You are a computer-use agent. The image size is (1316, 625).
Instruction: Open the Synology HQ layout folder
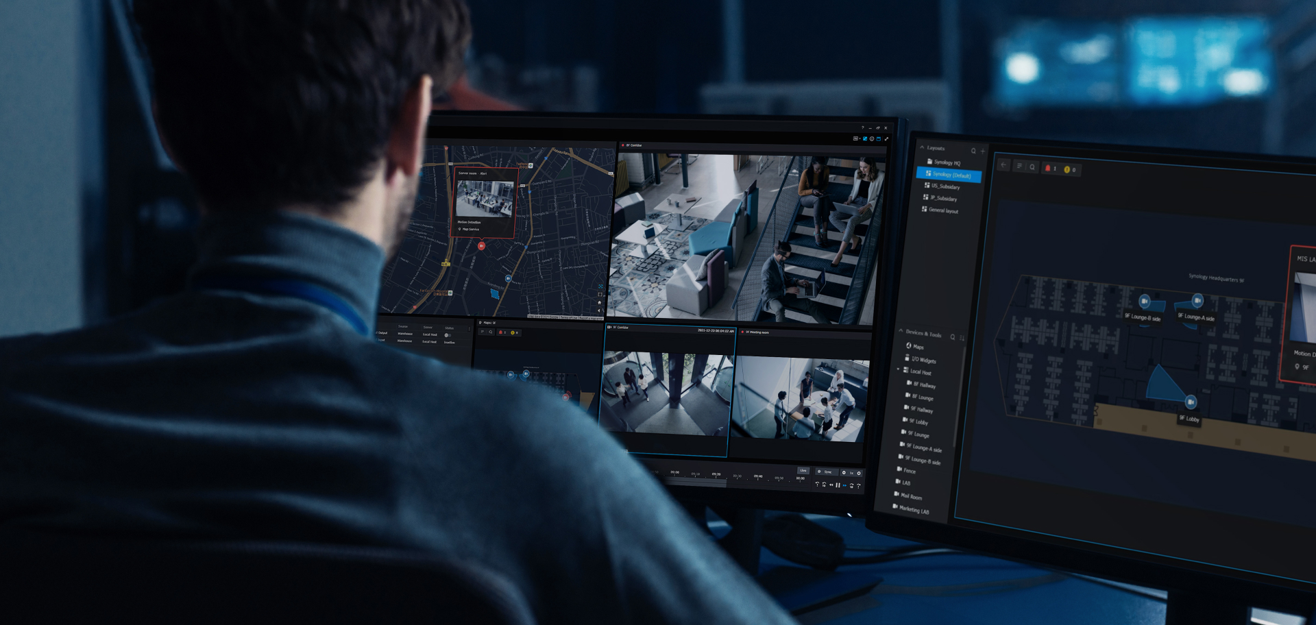click(x=944, y=162)
